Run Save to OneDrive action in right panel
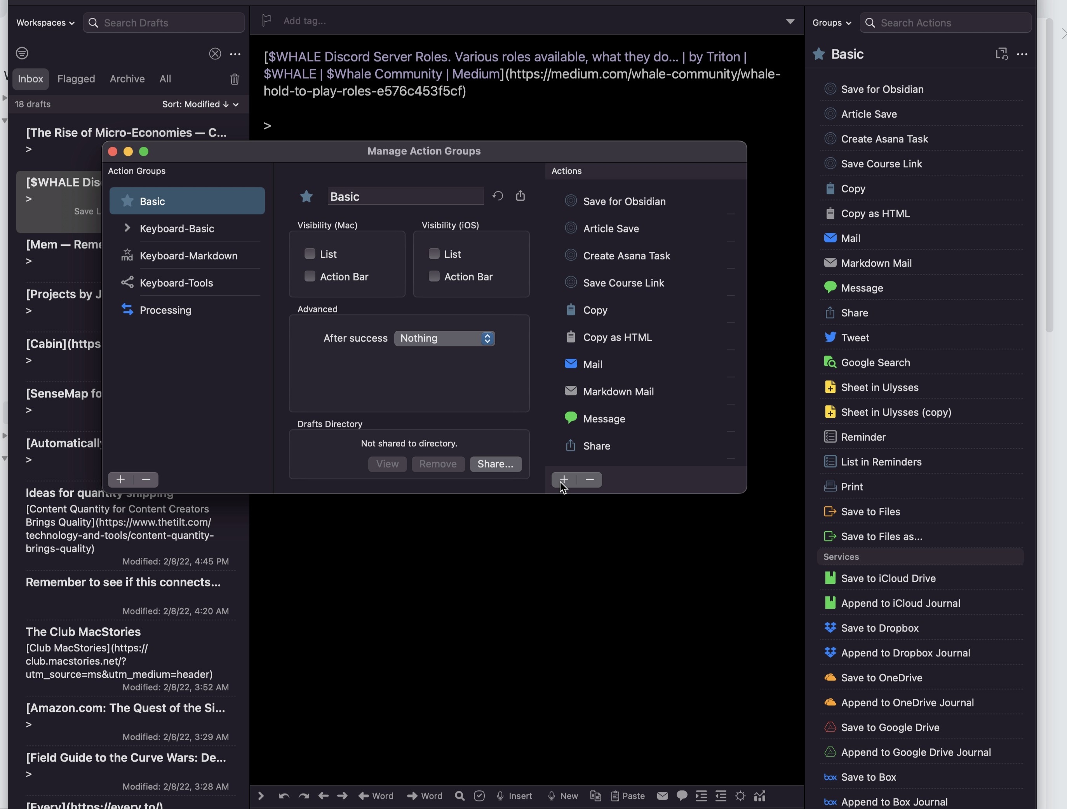This screenshot has height=809, width=1067. 921,677
